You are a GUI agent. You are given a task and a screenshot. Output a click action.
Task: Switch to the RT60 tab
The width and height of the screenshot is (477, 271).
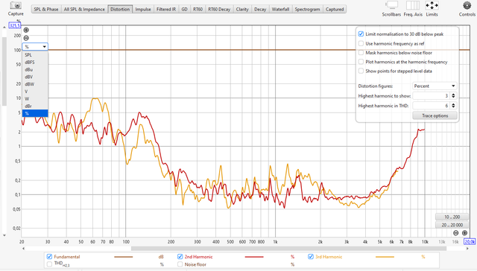198,9
